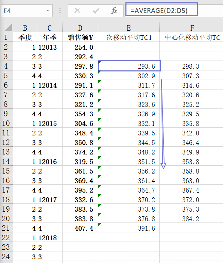The height and width of the screenshot is (263, 223).
Task: Select centered average cell 307.3
Action: (191, 75)
